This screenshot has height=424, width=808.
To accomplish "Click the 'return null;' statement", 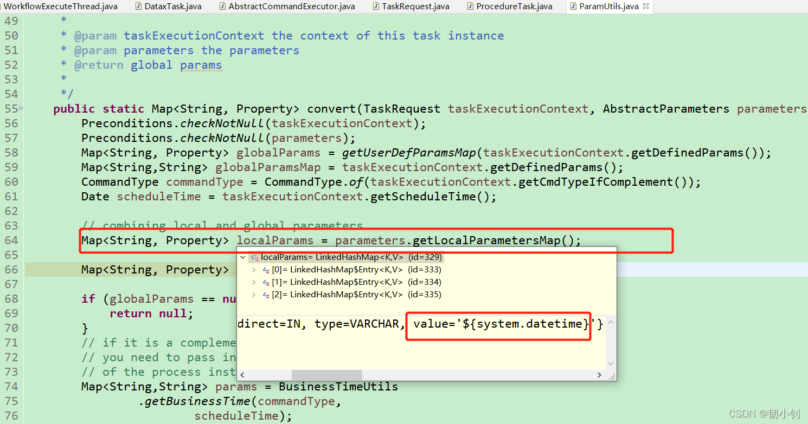I will (x=151, y=314).
